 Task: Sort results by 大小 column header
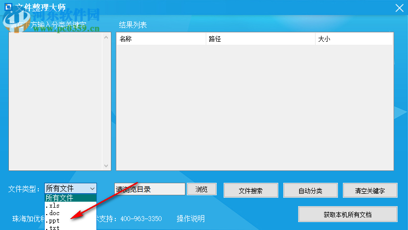(354, 39)
